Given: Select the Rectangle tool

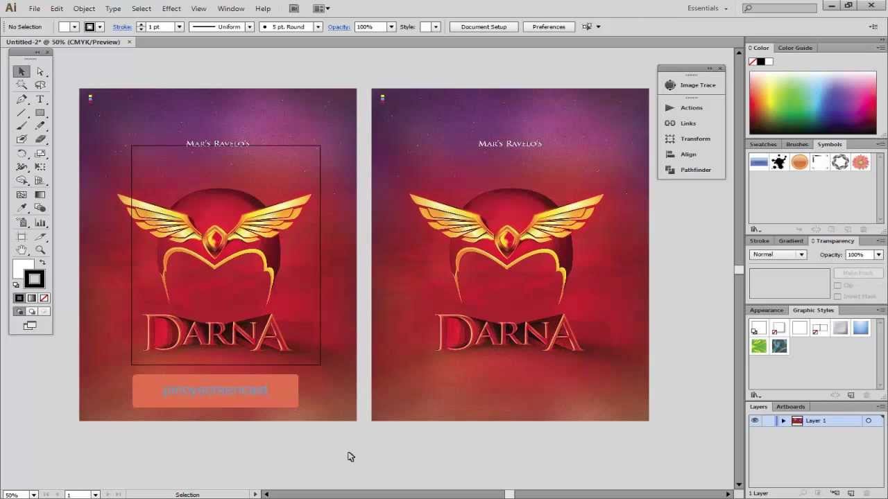Looking at the screenshot, I should pyautogui.click(x=40, y=112).
